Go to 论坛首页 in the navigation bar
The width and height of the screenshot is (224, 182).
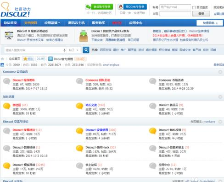tap(11, 23)
